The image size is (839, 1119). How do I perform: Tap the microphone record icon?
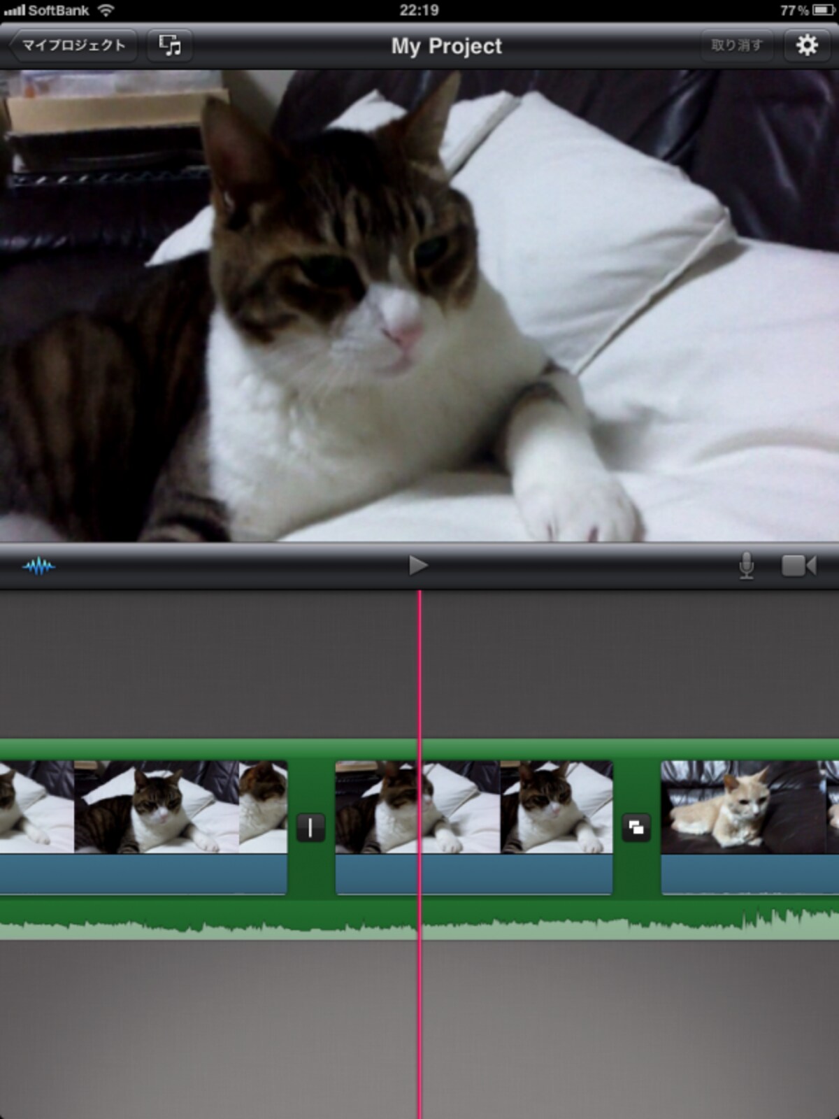point(747,566)
